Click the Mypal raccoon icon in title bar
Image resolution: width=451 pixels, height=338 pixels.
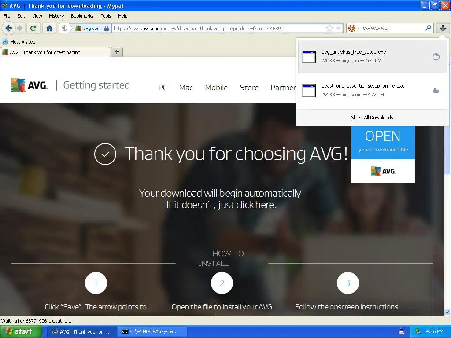click(x=4, y=5)
